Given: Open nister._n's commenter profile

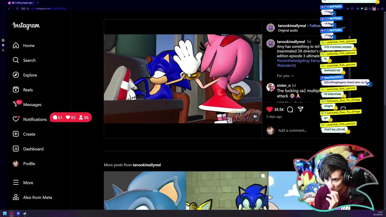Looking at the screenshot, I should [284, 86].
